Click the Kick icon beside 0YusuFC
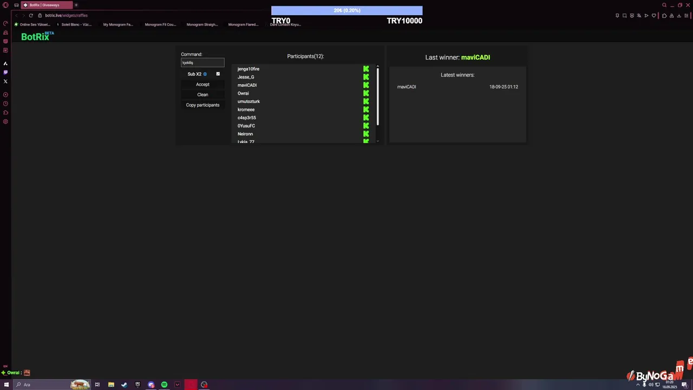This screenshot has width=693, height=390. tap(366, 126)
